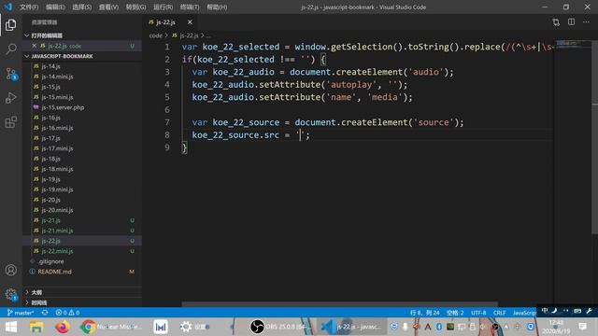Open the notification center icon

(x=582, y=327)
